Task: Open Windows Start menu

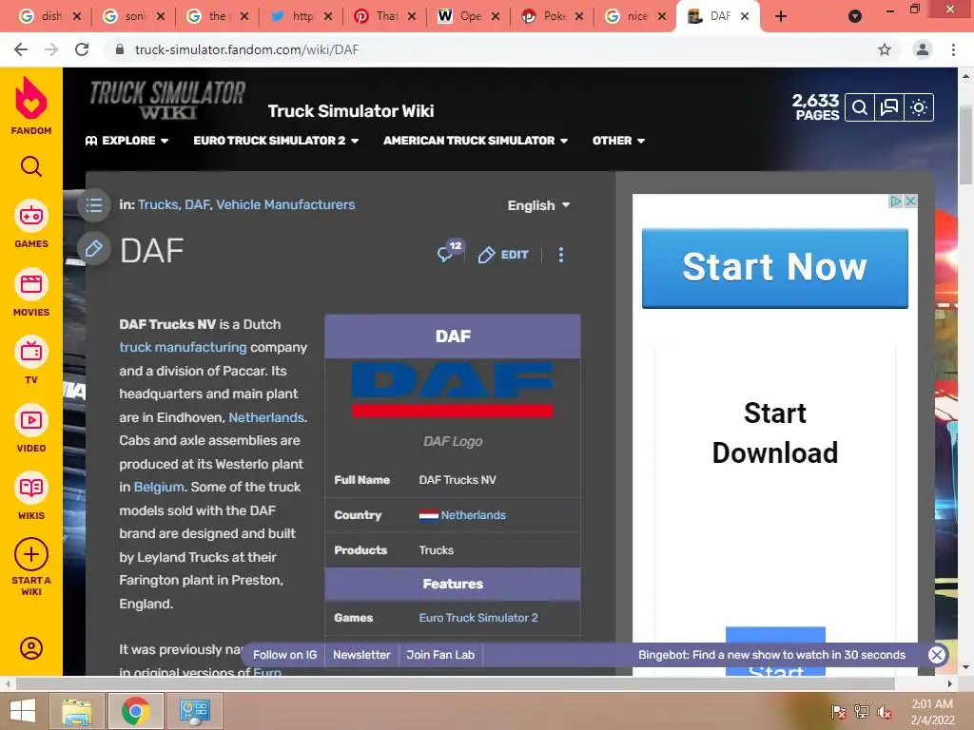Action: tap(23, 711)
